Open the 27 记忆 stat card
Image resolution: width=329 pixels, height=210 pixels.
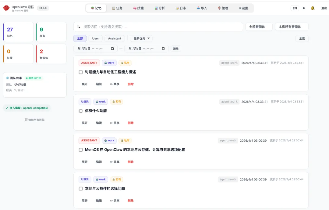coord(19,32)
